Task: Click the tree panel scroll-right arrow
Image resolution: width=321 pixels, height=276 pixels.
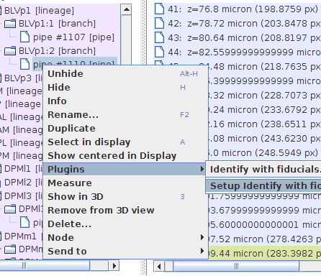Action: (114, 266)
